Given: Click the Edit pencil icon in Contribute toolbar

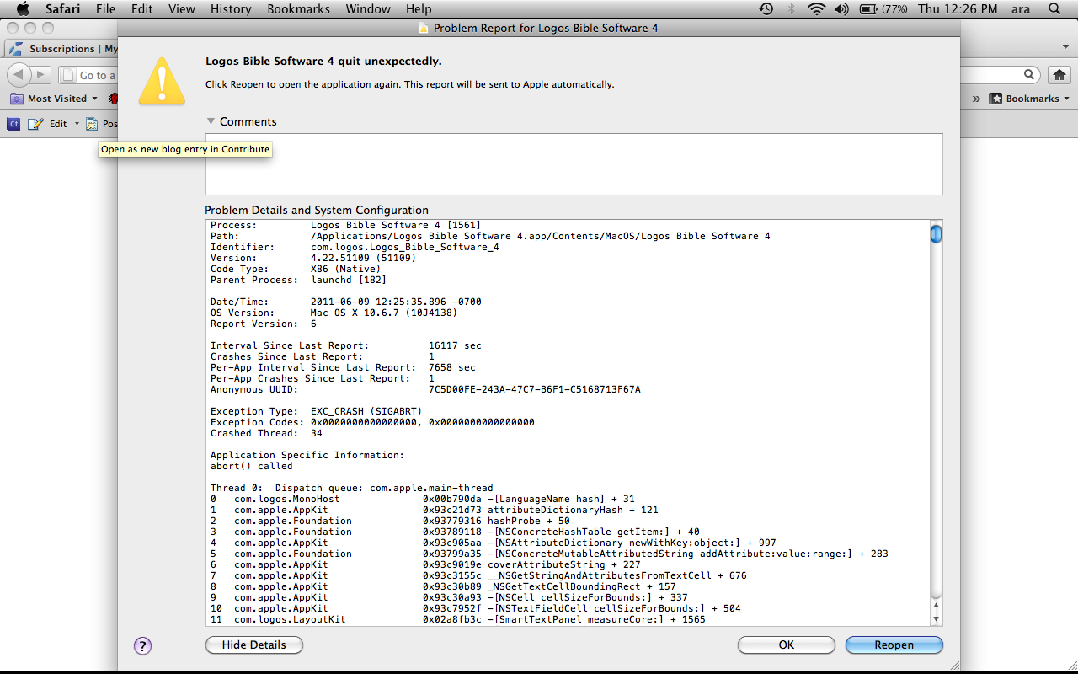Looking at the screenshot, I should click(35, 124).
